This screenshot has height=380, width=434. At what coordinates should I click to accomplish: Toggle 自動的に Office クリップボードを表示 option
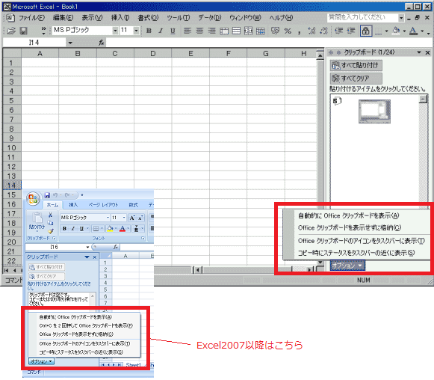pyautogui.click(x=349, y=215)
